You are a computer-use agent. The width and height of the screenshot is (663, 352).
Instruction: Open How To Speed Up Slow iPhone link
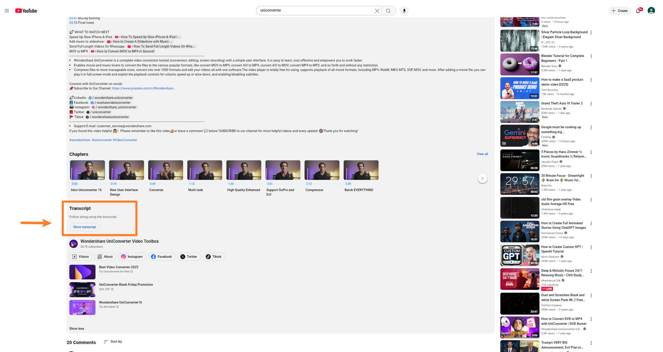pos(148,37)
